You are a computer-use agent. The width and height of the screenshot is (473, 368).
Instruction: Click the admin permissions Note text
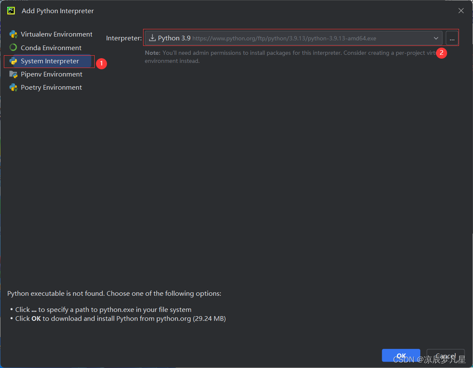click(291, 57)
